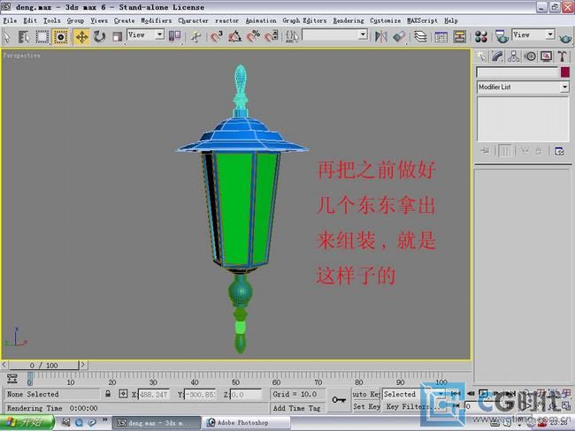Viewport: 575px width, 431px height.
Task: Open the render type View dropdown
Action: (x=533, y=34)
